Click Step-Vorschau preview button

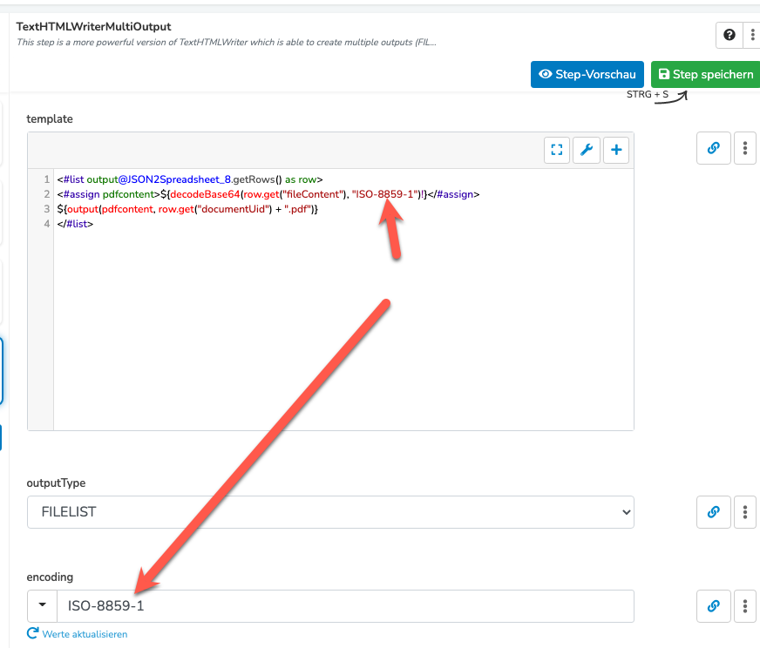coord(587,75)
